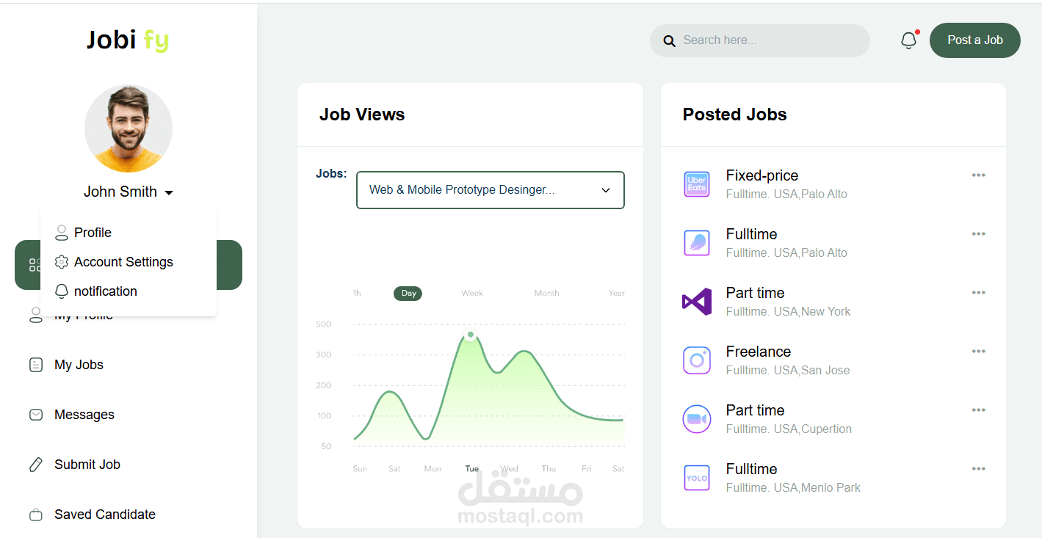Click the Post a Job button
Screen dimensions: 1042x538
(974, 40)
